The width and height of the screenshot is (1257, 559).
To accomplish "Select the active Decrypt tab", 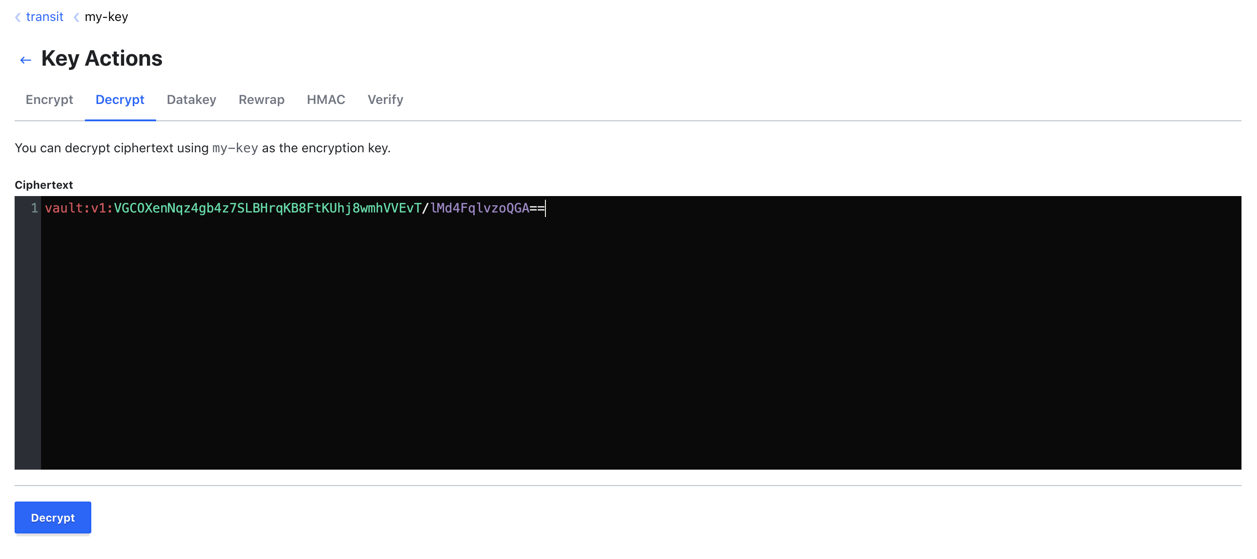I will 120,99.
